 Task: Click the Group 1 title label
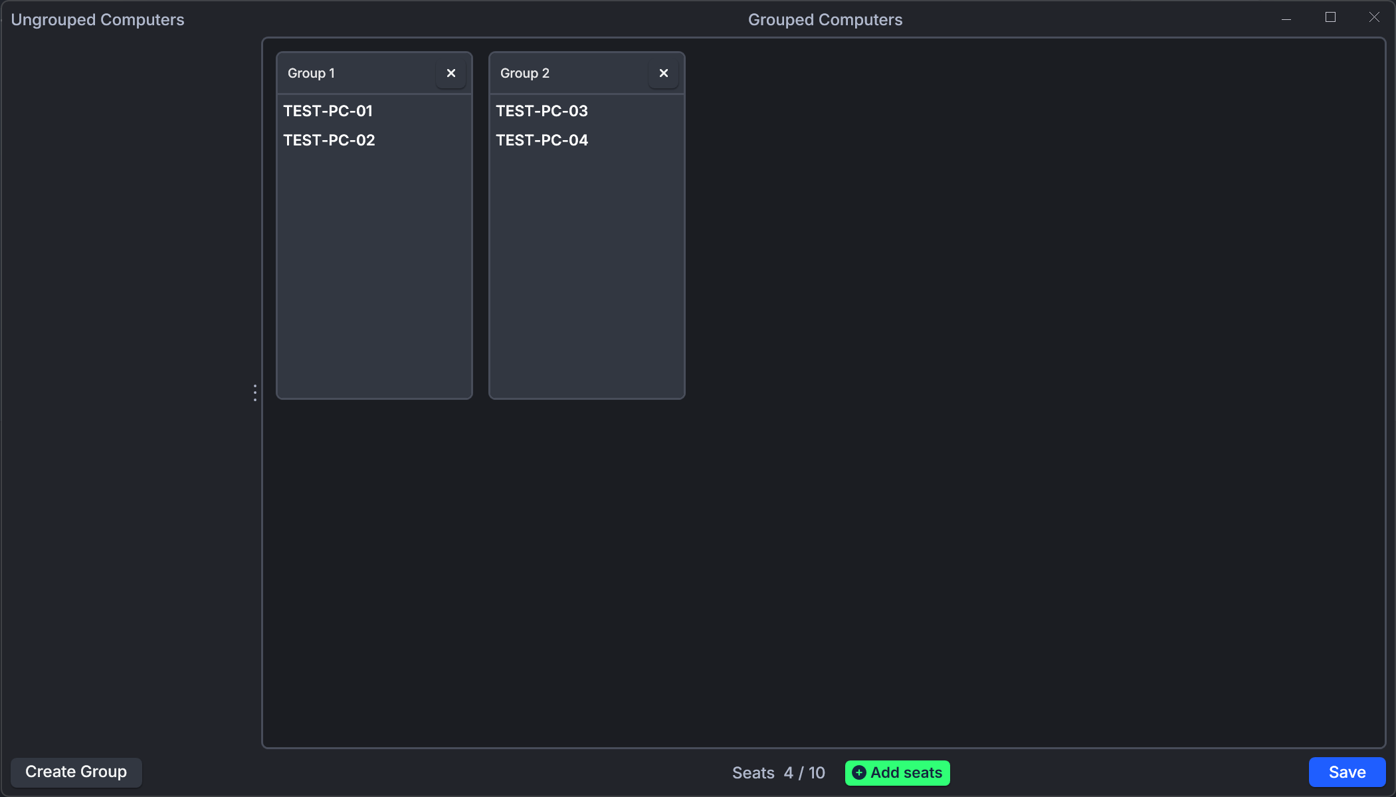(311, 73)
